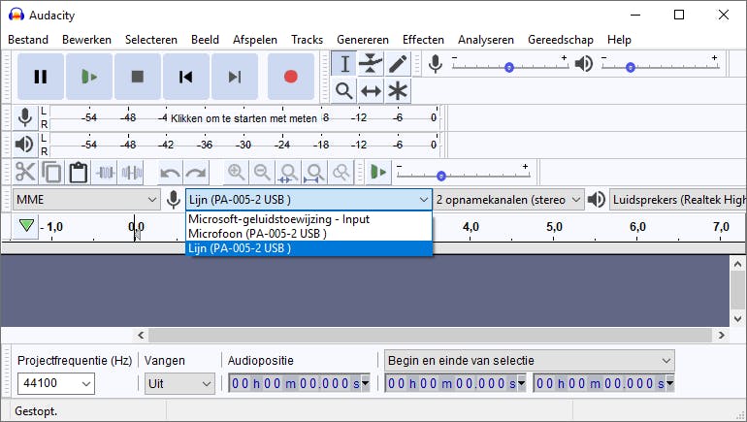Screen dimensions: 747x422
Task: Click the Fit project to width icon
Action: point(315,172)
